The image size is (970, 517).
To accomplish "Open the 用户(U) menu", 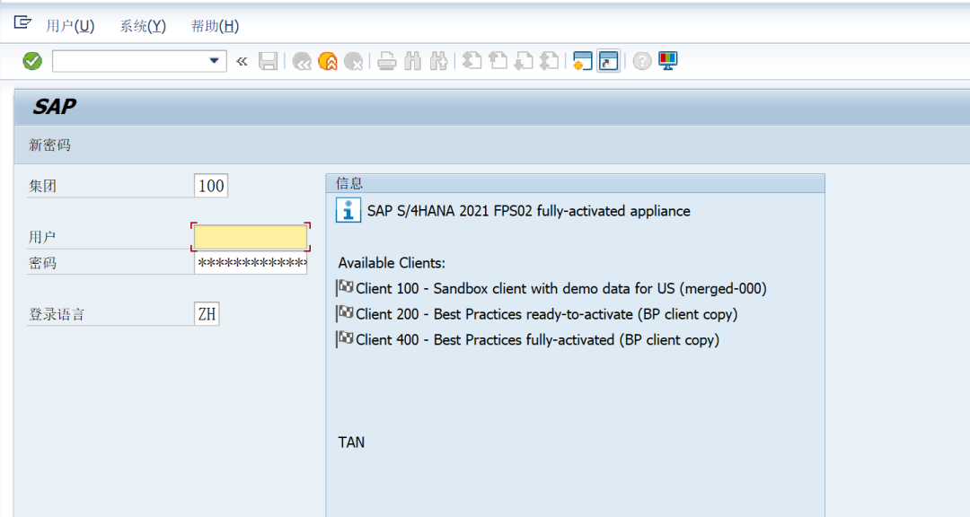I will (70, 26).
